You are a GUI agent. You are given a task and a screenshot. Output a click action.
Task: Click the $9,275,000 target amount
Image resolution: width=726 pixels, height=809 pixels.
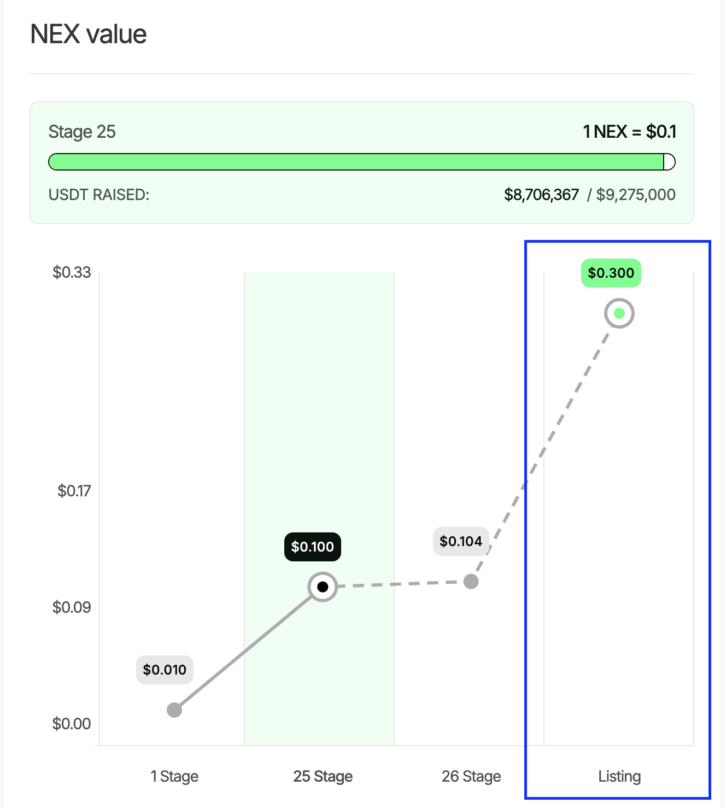(x=636, y=195)
